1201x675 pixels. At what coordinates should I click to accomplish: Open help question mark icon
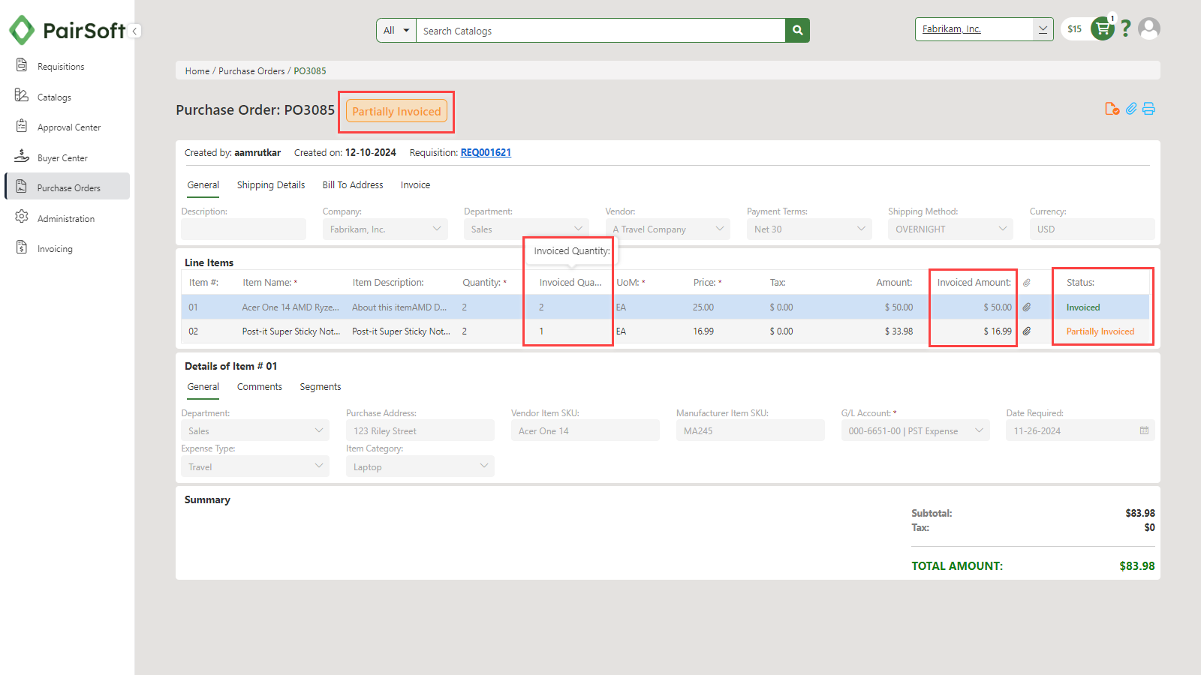point(1125,28)
